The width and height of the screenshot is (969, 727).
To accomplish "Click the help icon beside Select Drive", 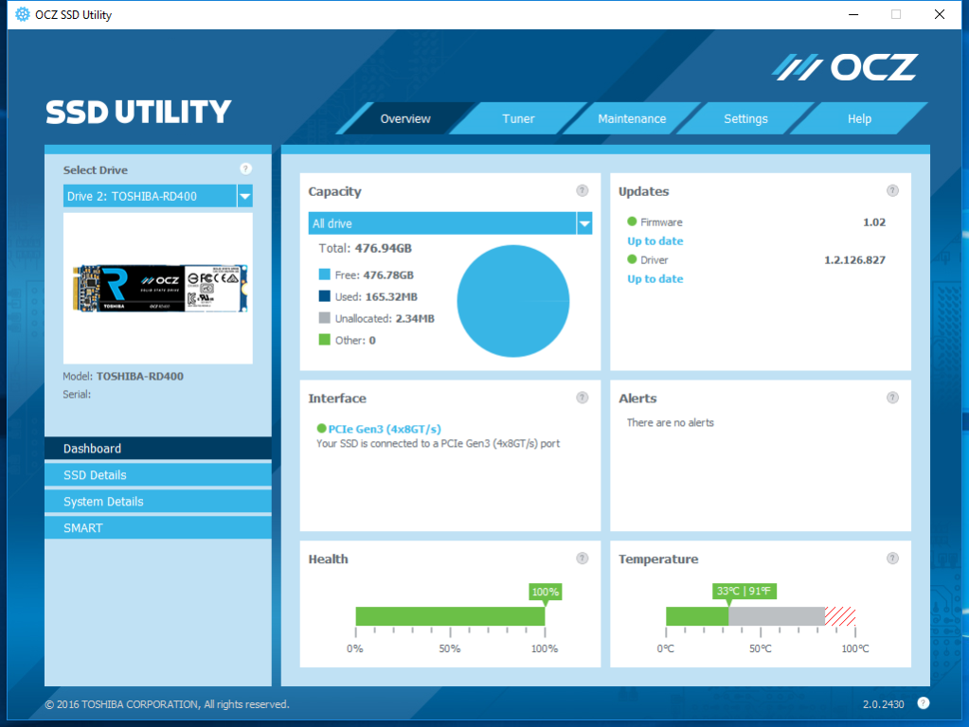I will point(245,168).
